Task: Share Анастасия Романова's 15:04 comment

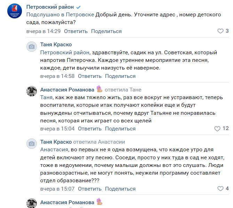Action: coord(120,129)
